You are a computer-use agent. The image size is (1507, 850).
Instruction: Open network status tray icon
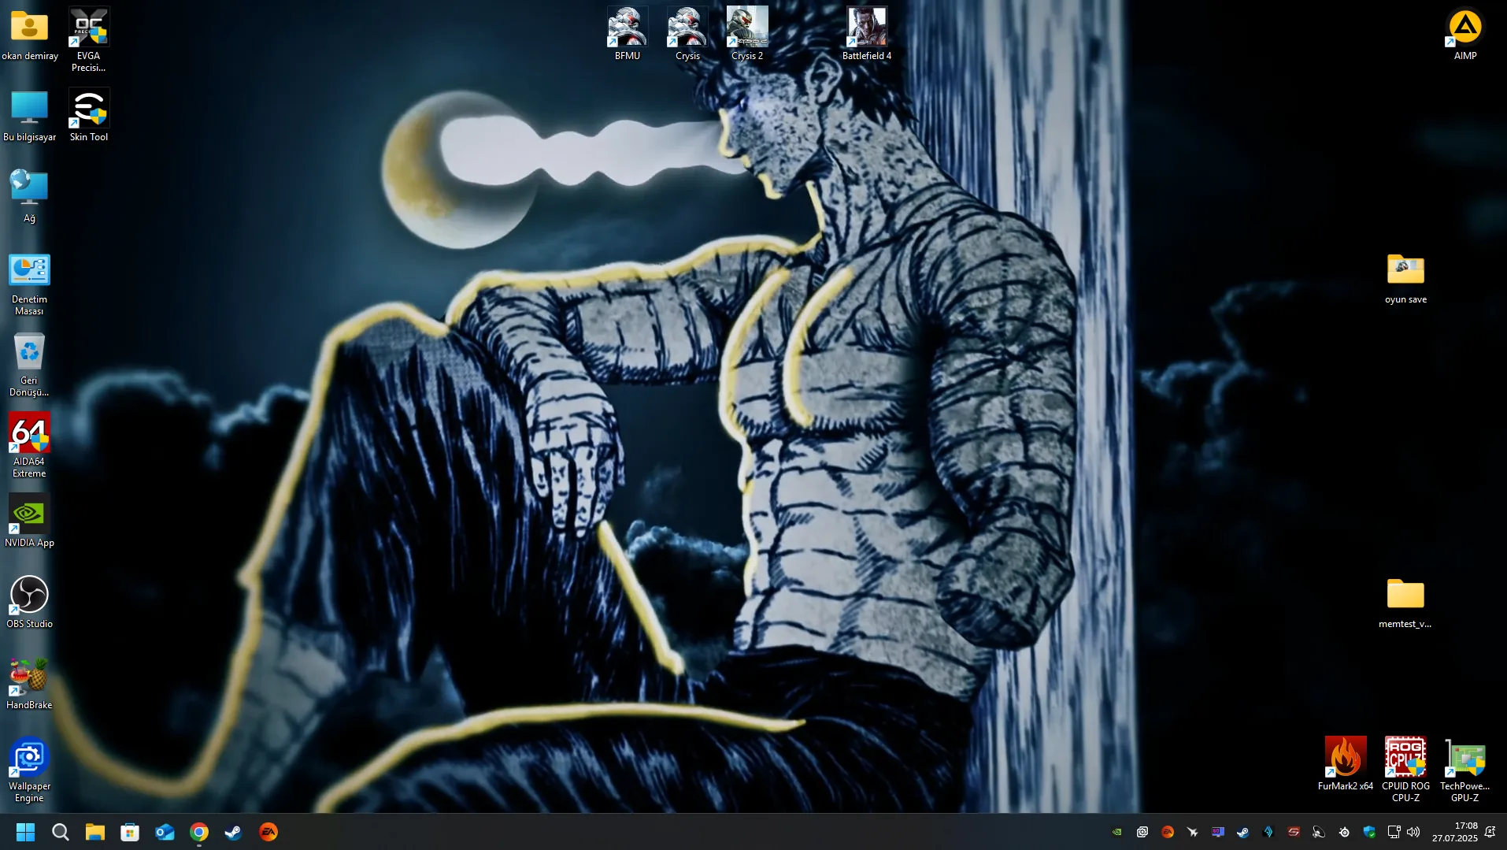[1394, 832]
